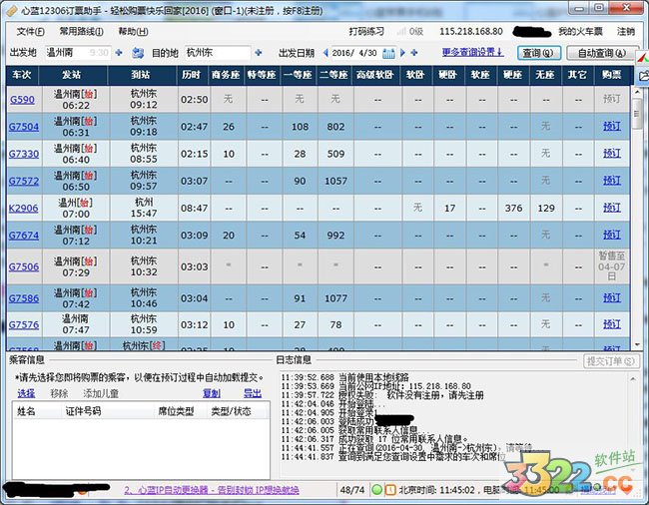Screen dimensions: 649x505
Task: Open the 文件(F) menu
Action: (31, 31)
